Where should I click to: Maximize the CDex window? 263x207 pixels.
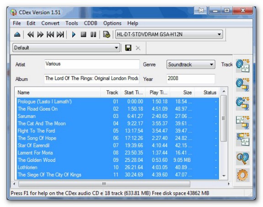pos(227,11)
